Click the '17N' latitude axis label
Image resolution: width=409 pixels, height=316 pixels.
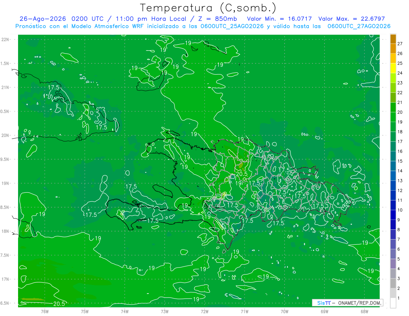point(6,279)
